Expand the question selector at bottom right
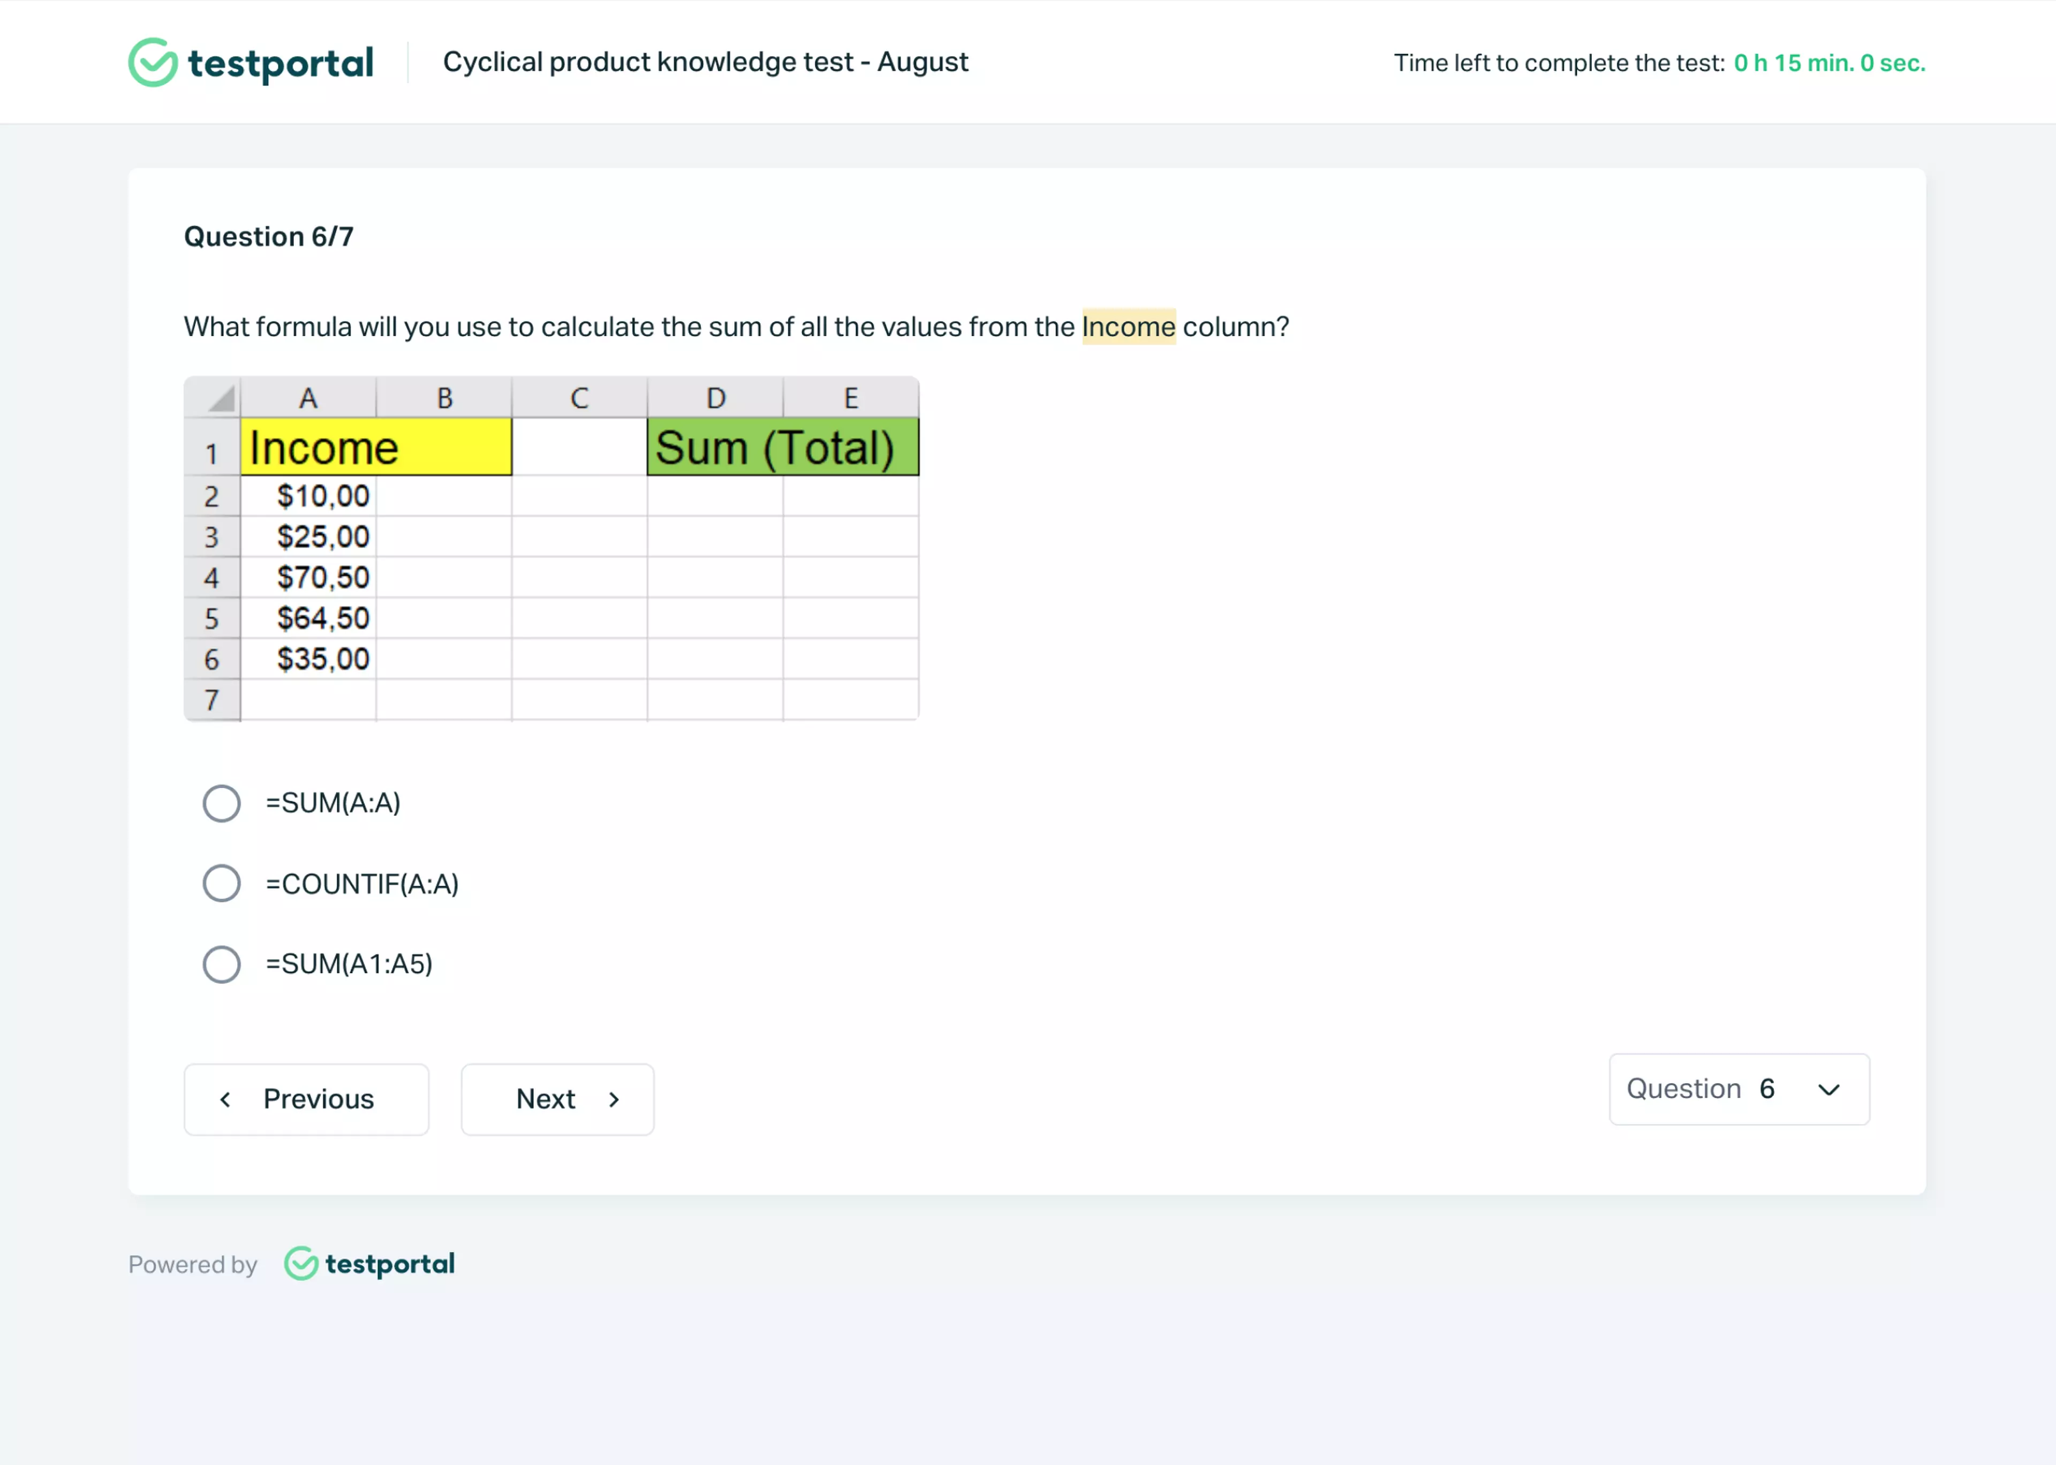2056x1465 pixels. [x=1737, y=1089]
